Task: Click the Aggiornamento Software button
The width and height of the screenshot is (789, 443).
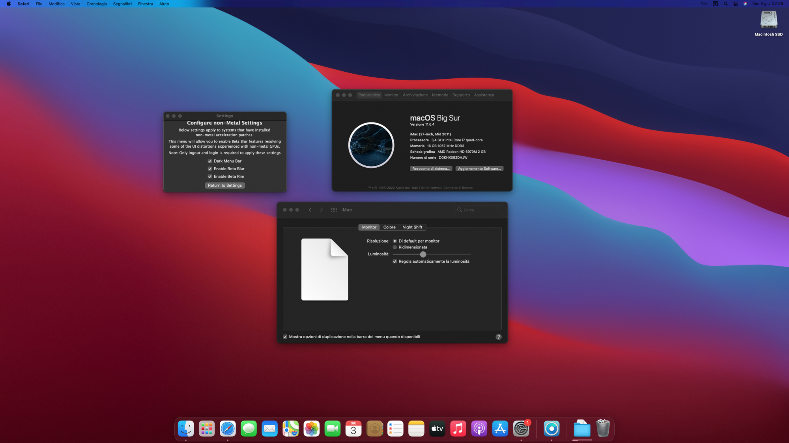Action: point(479,169)
